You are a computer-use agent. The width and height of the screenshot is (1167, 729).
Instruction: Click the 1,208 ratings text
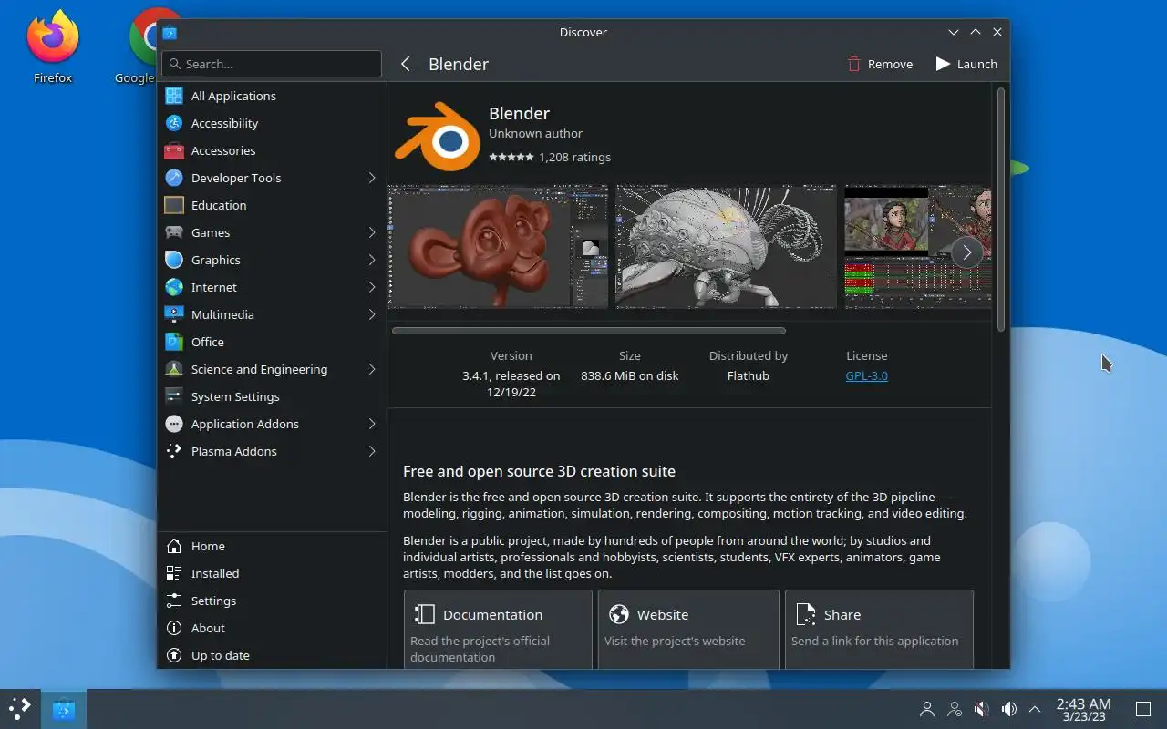click(x=574, y=157)
